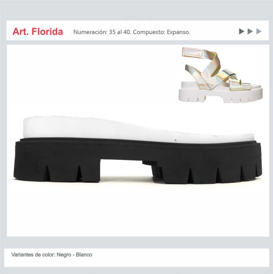Viewport: 273px width, 274px height.
Task: Click the lighter third arrow icon
Action: tap(259, 32)
